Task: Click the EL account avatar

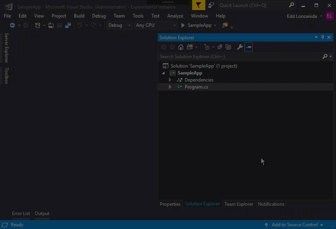Action: (329, 16)
